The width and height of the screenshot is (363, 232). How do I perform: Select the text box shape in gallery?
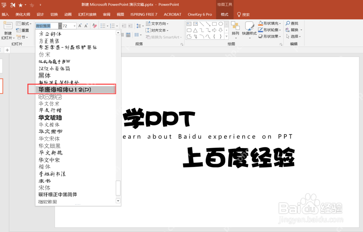click(189, 24)
